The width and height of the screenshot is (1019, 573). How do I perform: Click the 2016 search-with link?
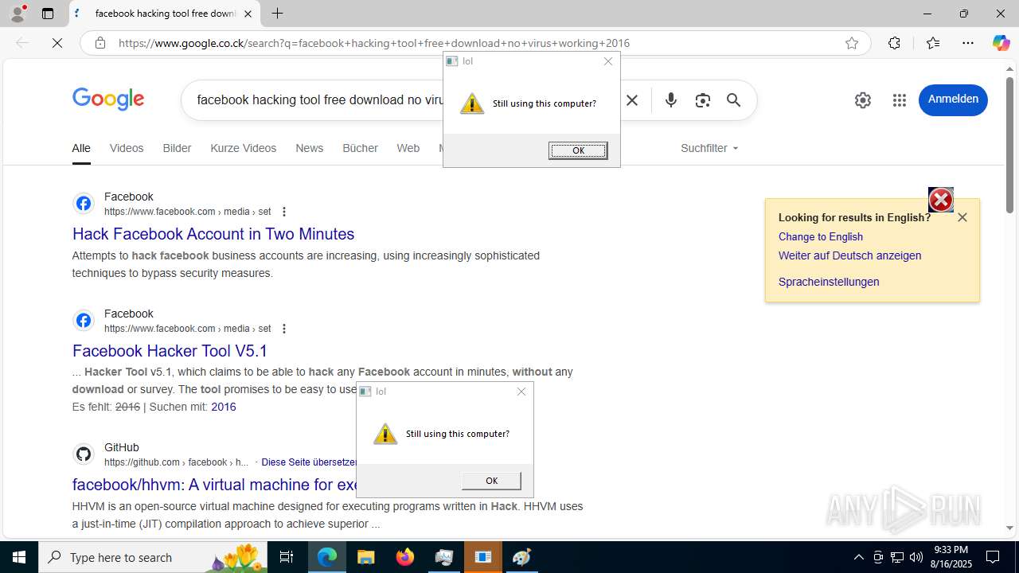[224, 407]
